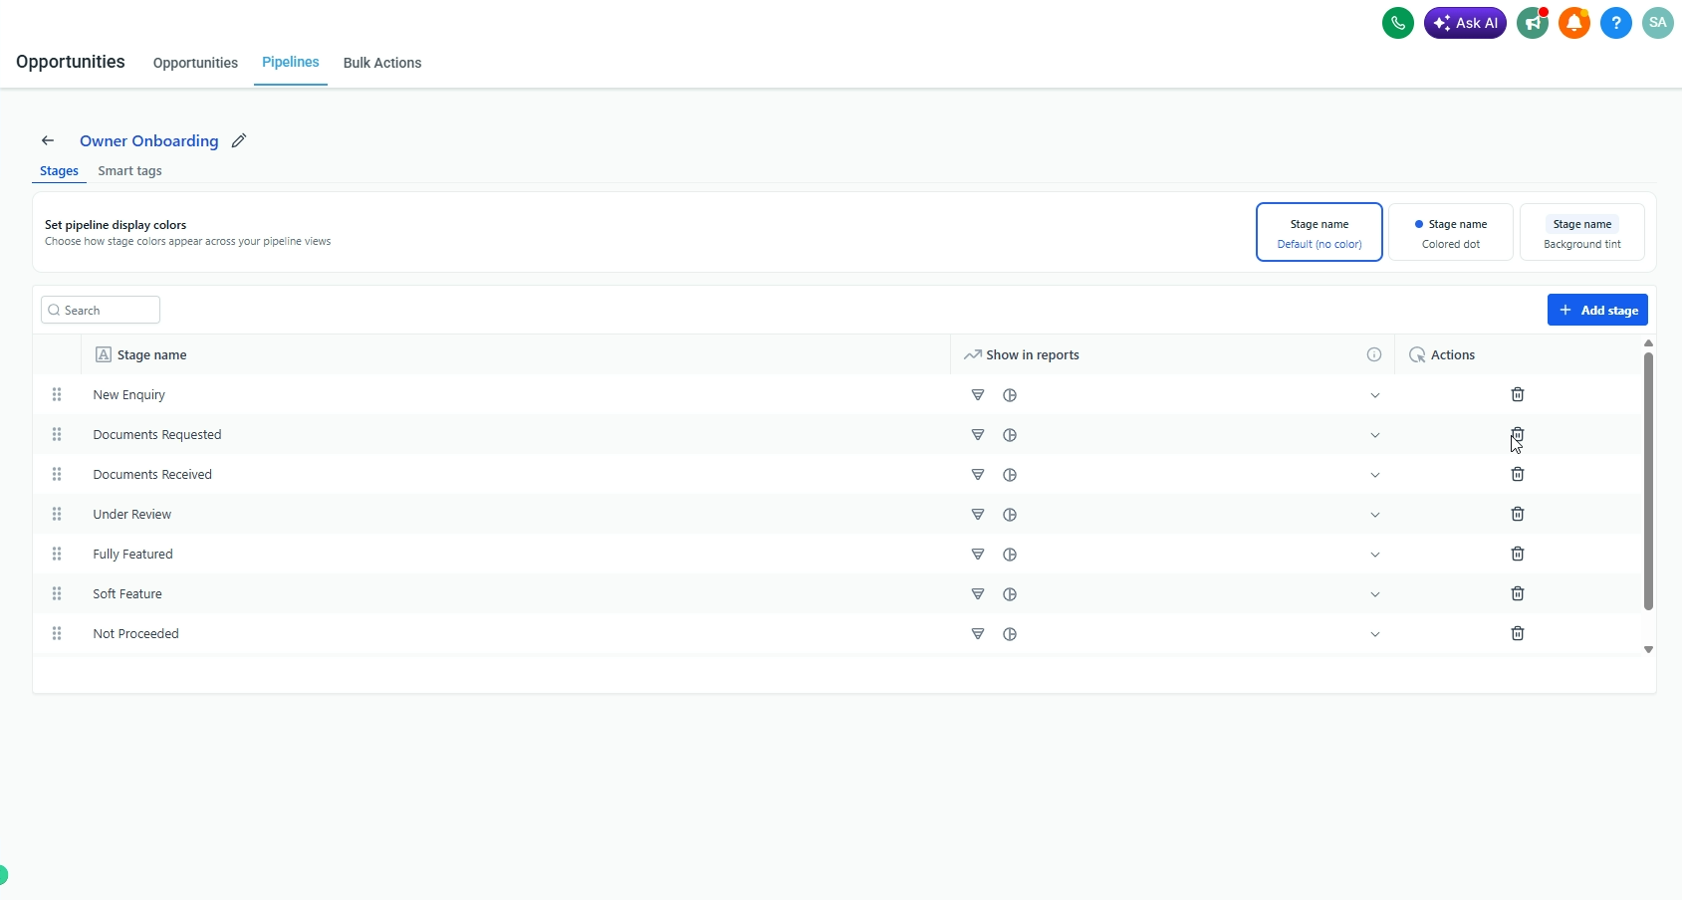
Task: Click the Ask AI button
Action: (x=1465, y=23)
